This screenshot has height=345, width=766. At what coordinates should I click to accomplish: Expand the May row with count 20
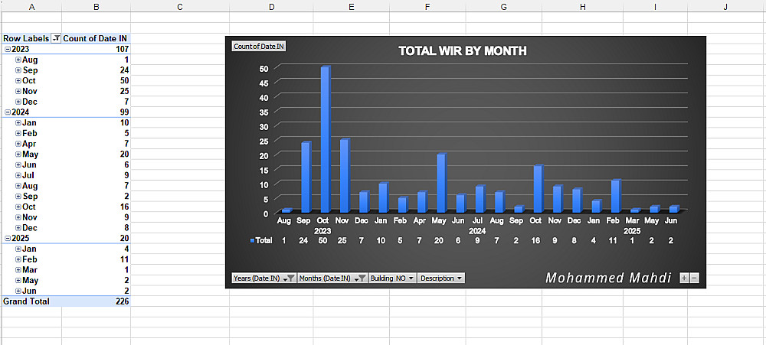click(x=18, y=155)
